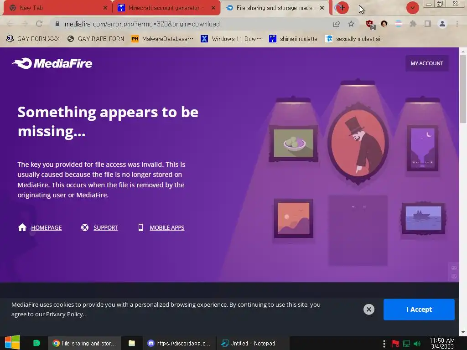Open the green chat app on the taskbar
Image resolution: width=467 pixels, height=350 pixels.
[36, 343]
